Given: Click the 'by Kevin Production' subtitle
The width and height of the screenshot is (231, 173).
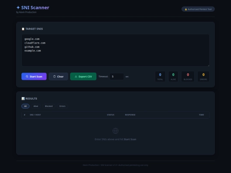Looking at the screenshot, I should coord(27,12).
